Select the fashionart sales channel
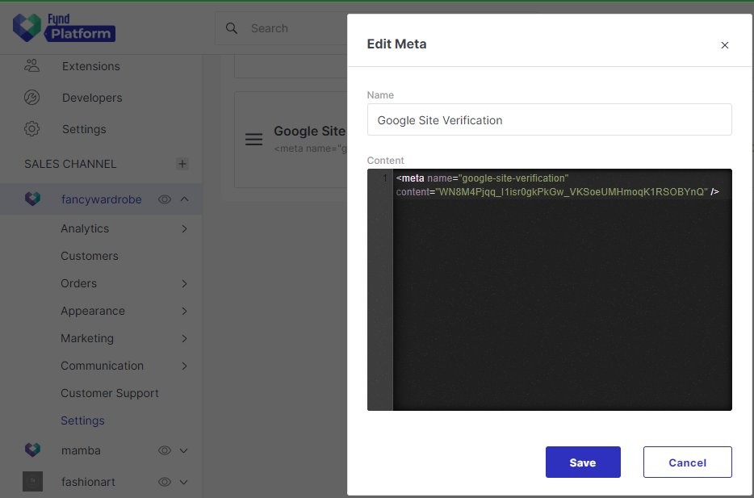754x498 pixels. [88, 482]
